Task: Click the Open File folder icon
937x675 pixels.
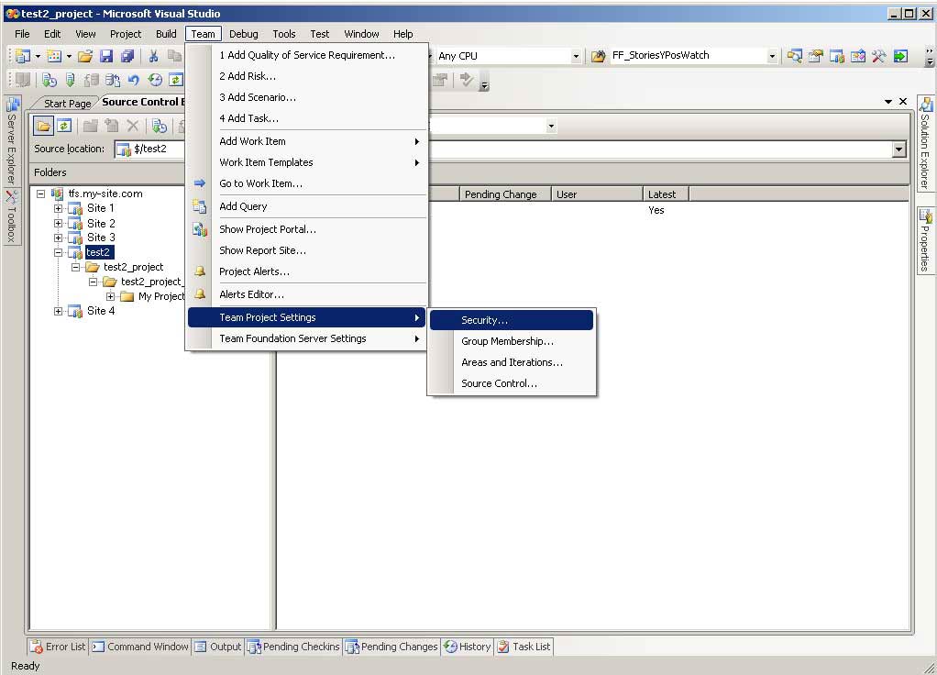Action: 85,56
